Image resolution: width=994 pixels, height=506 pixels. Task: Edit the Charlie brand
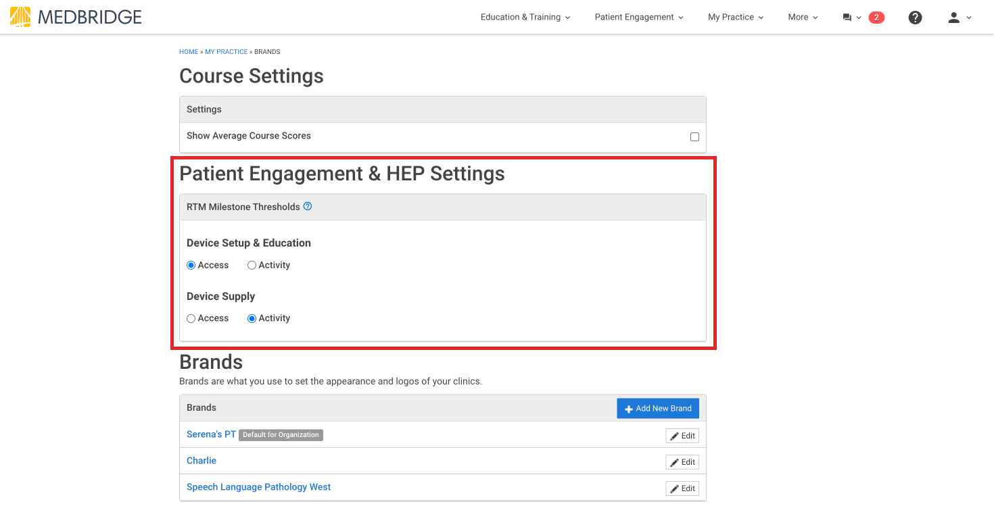click(x=682, y=462)
